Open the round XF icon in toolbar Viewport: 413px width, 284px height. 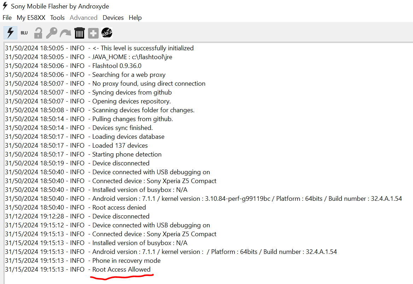(107, 33)
